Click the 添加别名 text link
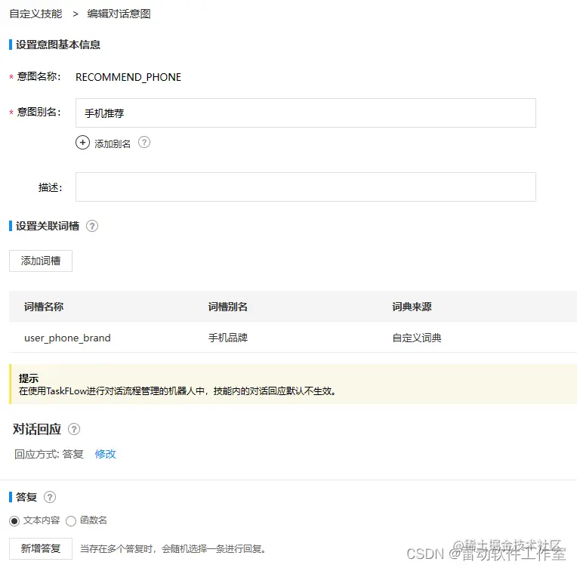577x568 pixels. pyautogui.click(x=113, y=144)
